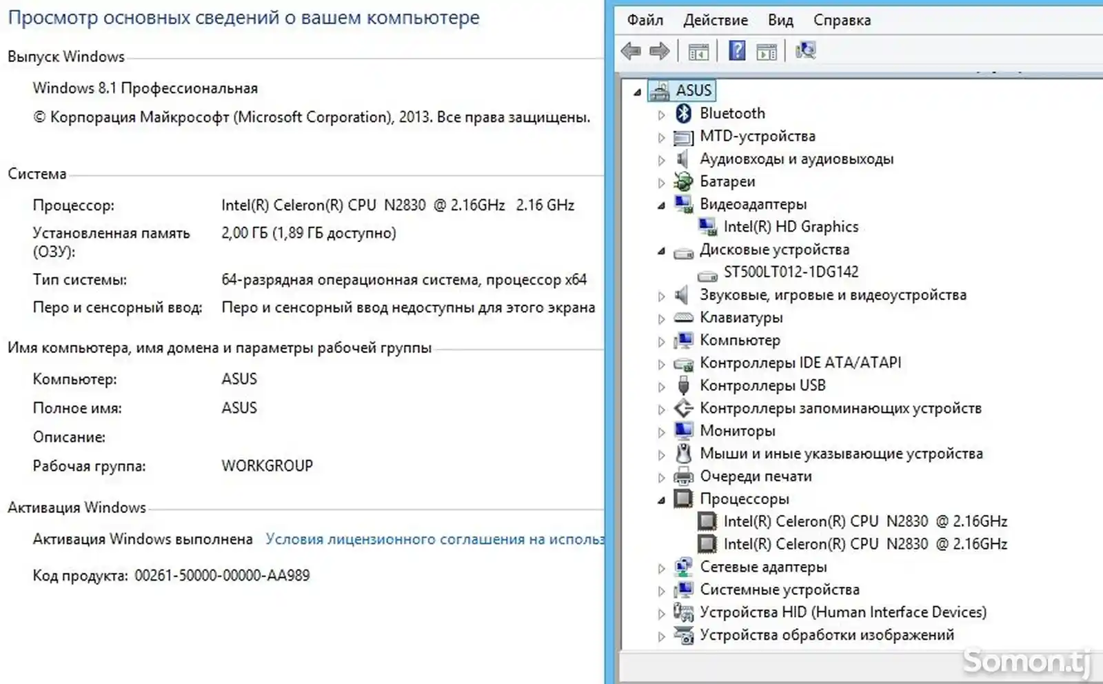This screenshot has width=1103, height=684.
Task: Click the 'Windows 8.1 Профессиональная' edition text
Action: [x=145, y=88]
